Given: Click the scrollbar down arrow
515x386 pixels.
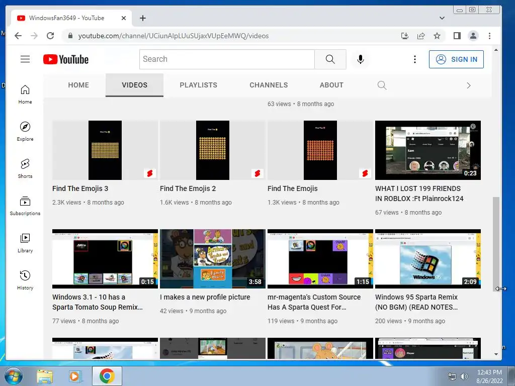Looking at the screenshot, I should coord(496,354).
